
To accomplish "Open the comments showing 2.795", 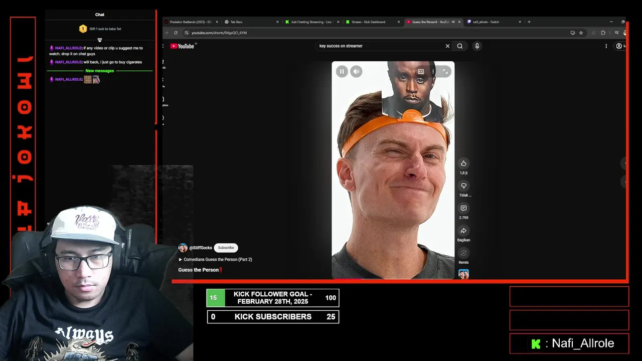I will (463, 208).
